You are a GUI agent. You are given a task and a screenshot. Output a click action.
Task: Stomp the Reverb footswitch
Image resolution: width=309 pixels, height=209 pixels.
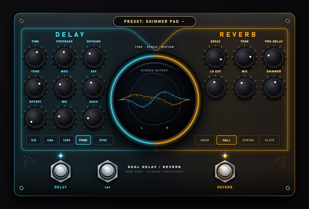pyautogui.click(x=225, y=171)
